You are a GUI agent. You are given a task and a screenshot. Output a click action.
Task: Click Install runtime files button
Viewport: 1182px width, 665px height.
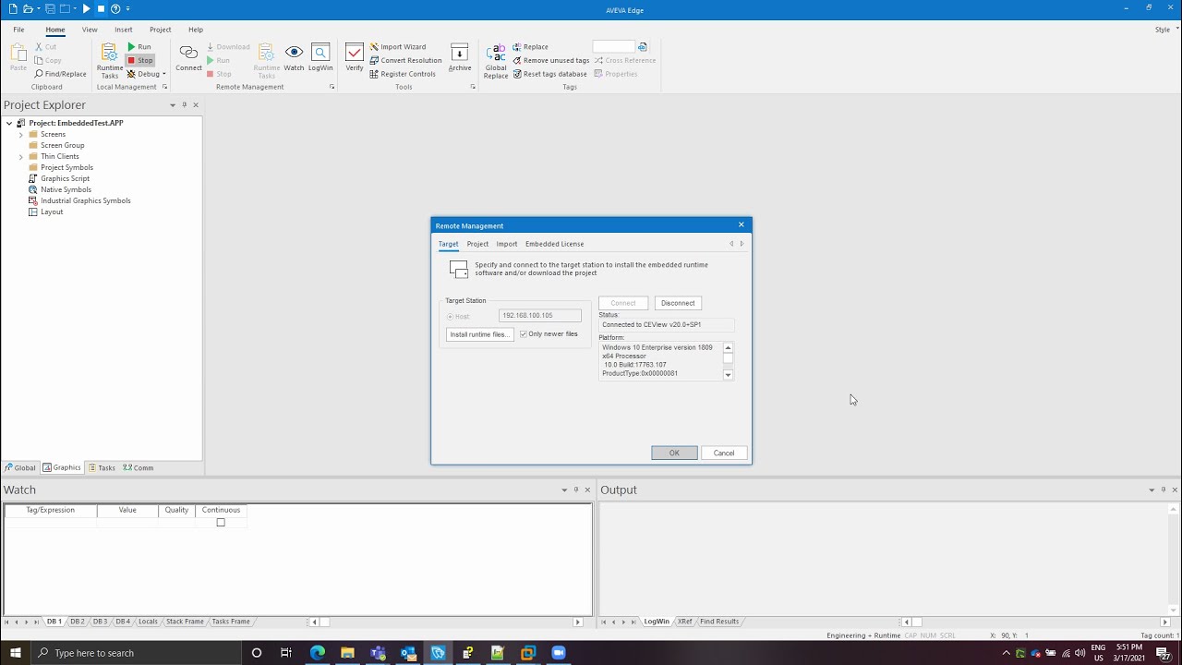tap(479, 334)
